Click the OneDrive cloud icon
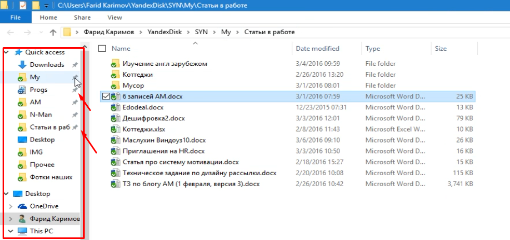 22,206
